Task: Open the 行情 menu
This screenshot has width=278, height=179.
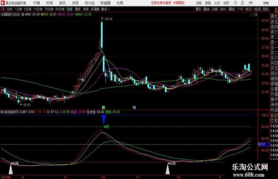Action: point(36,3)
